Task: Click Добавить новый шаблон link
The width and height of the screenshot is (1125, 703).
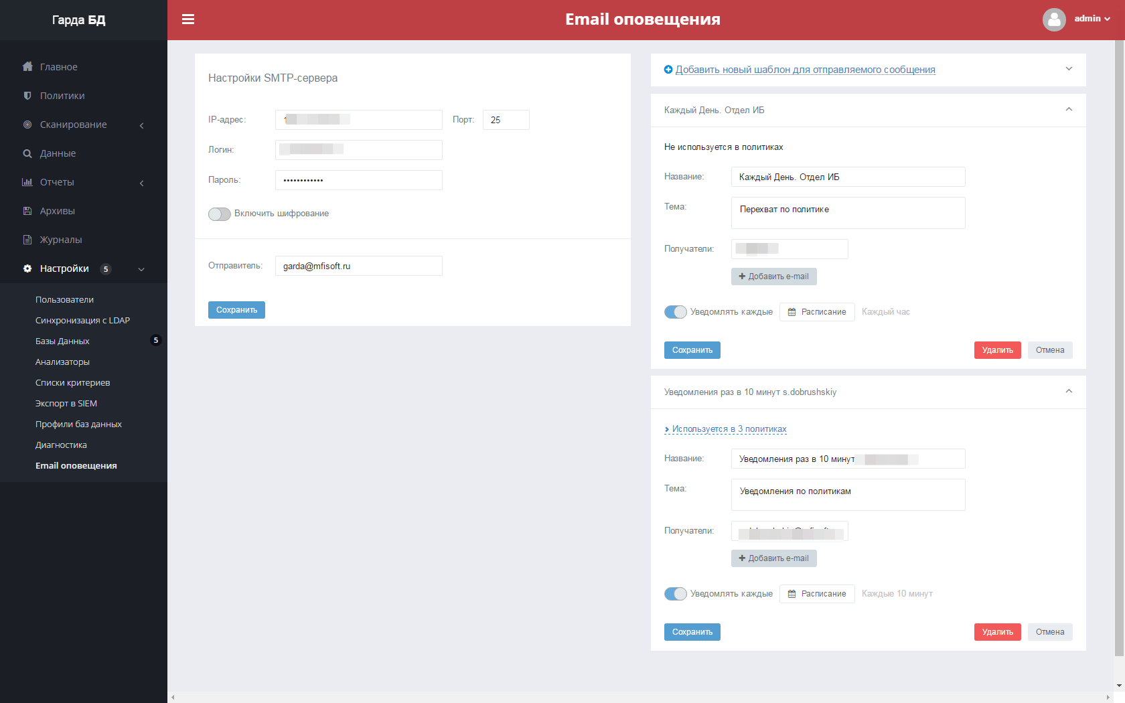Action: tap(805, 70)
